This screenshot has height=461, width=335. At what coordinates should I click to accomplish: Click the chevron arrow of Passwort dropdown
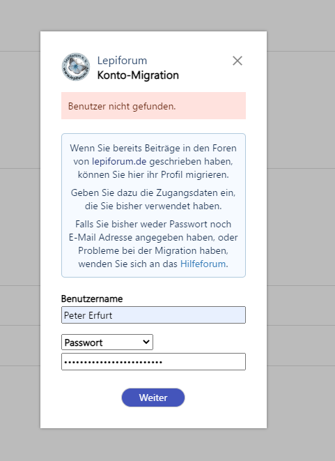coord(146,342)
